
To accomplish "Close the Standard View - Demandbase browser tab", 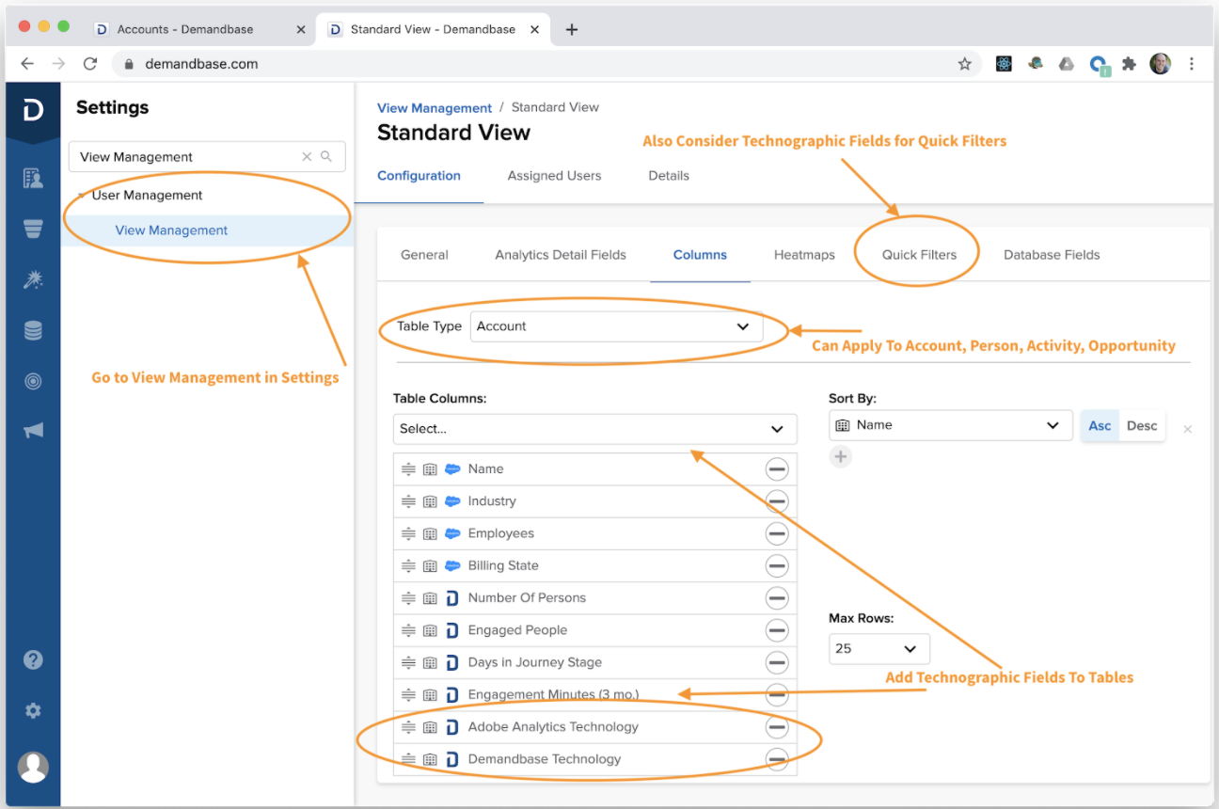I will 534,29.
